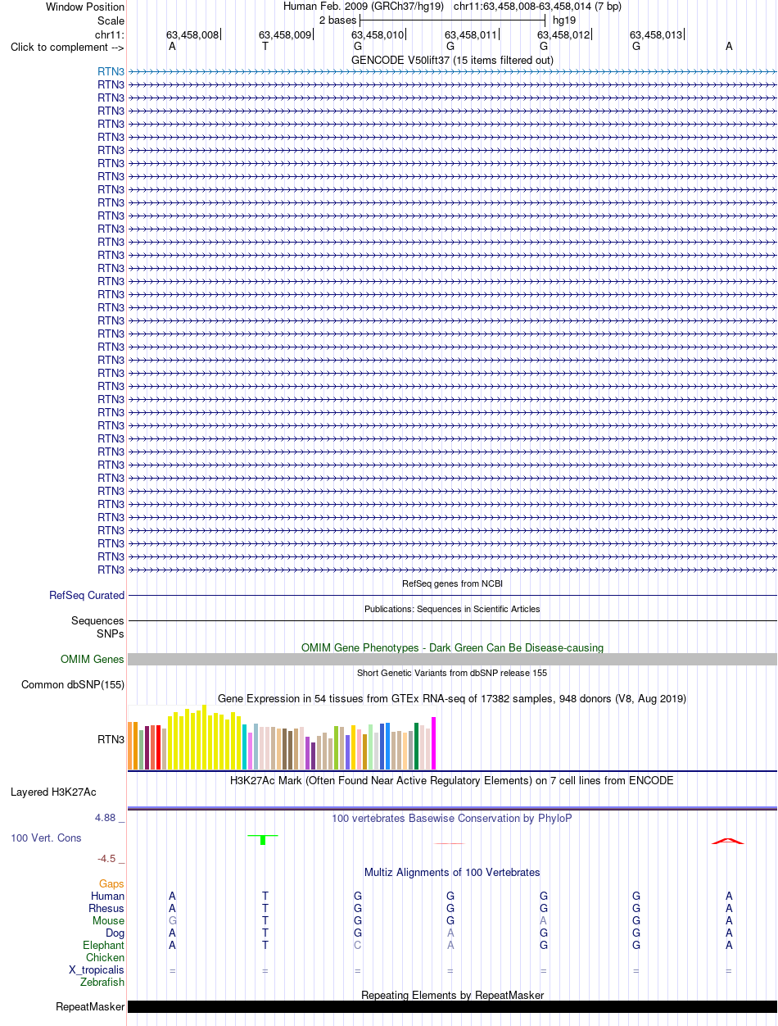Open the RefSeq Curated track label
This screenshot has width=778, height=1026.
click(x=87, y=596)
